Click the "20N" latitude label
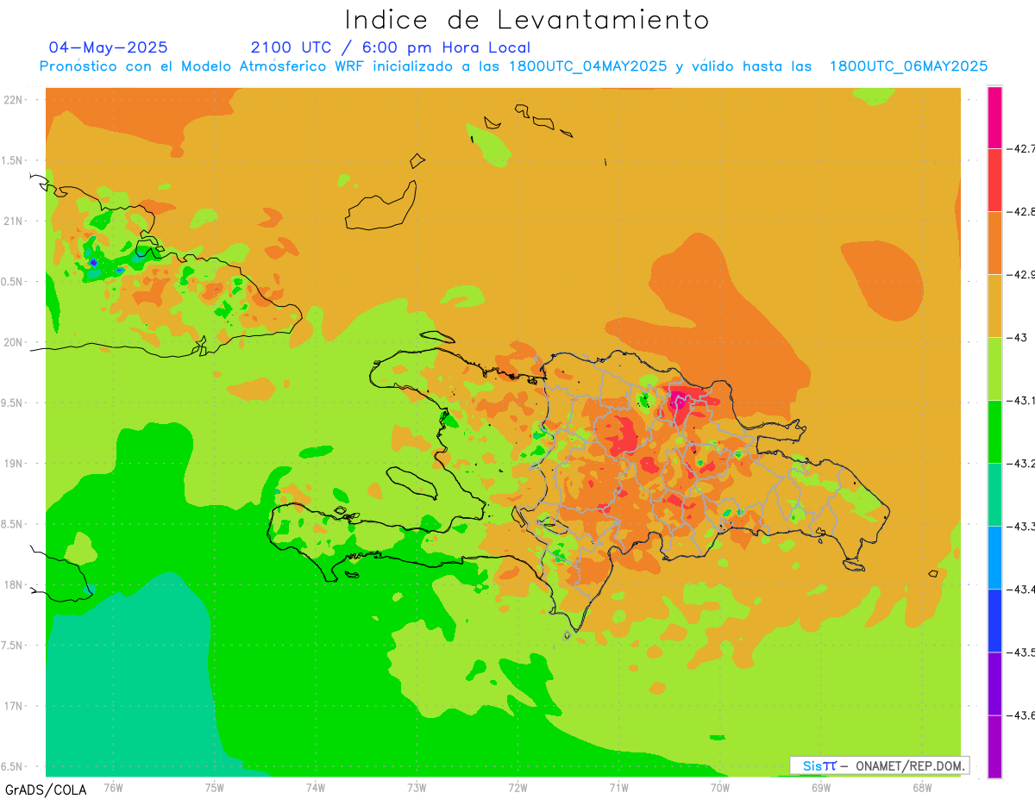The width and height of the screenshot is (1035, 799). pyautogui.click(x=15, y=342)
